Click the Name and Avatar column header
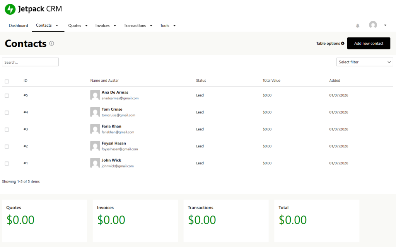This screenshot has width=396, height=247. tap(104, 80)
